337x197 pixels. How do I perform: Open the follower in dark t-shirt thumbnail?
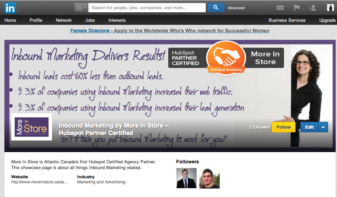pyautogui.click(x=209, y=178)
